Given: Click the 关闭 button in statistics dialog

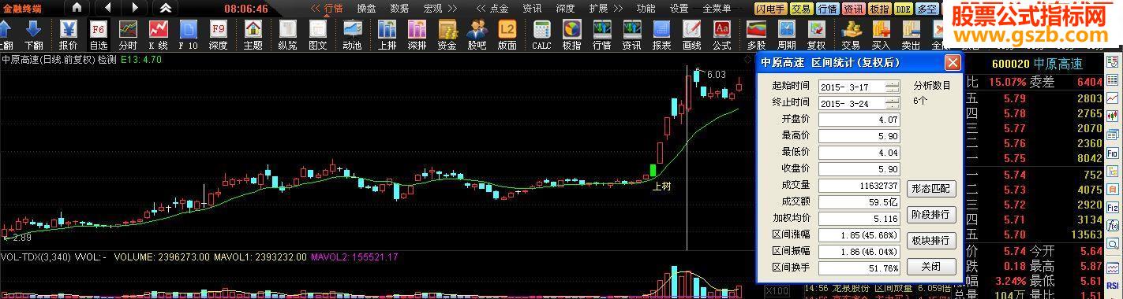Looking at the screenshot, I should pyautogui.click(x=932, y=266).
